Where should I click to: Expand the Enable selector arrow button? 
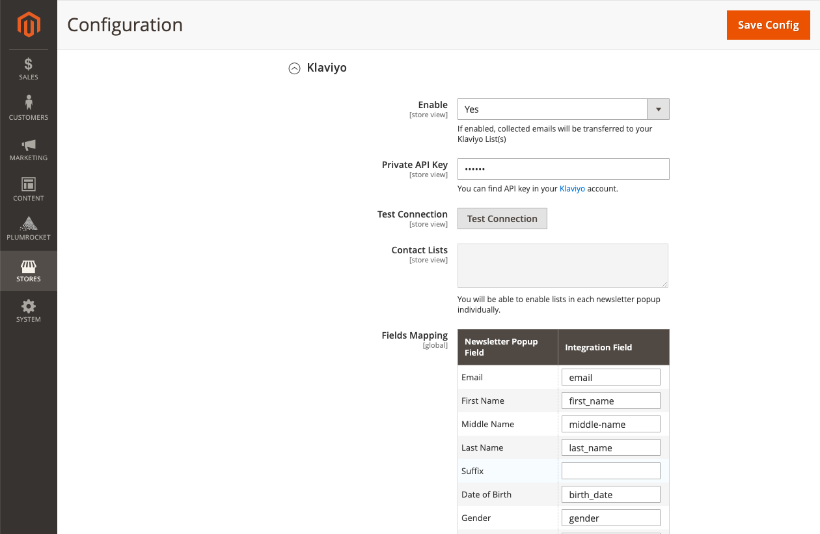click(658, 109)
